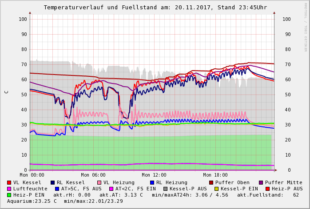310x209 pixels.
Task: Click the yellow Kessel-P EIN legend swatch
Action: coord(217,189)
